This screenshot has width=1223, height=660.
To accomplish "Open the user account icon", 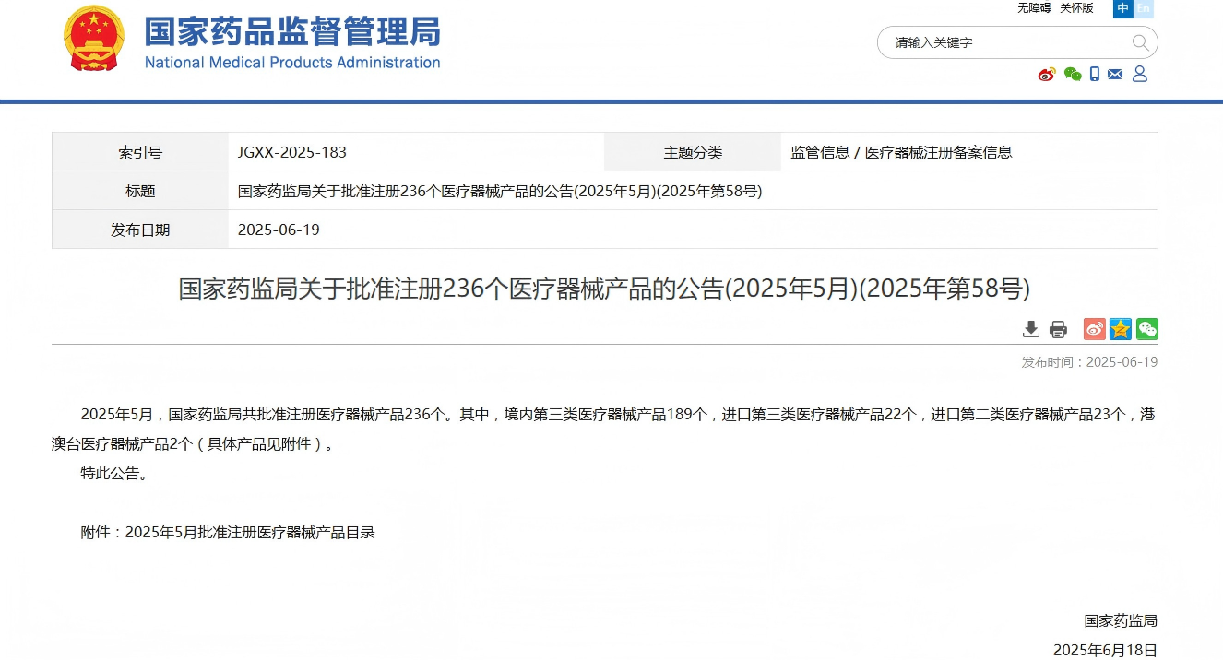I will [x=1140, y=74].
